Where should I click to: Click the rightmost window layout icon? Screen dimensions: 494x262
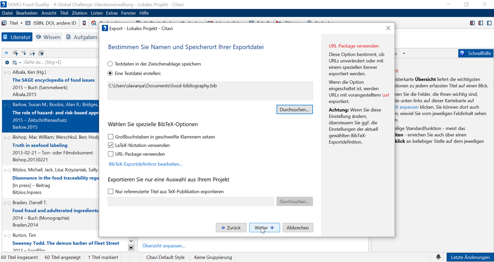489,23
